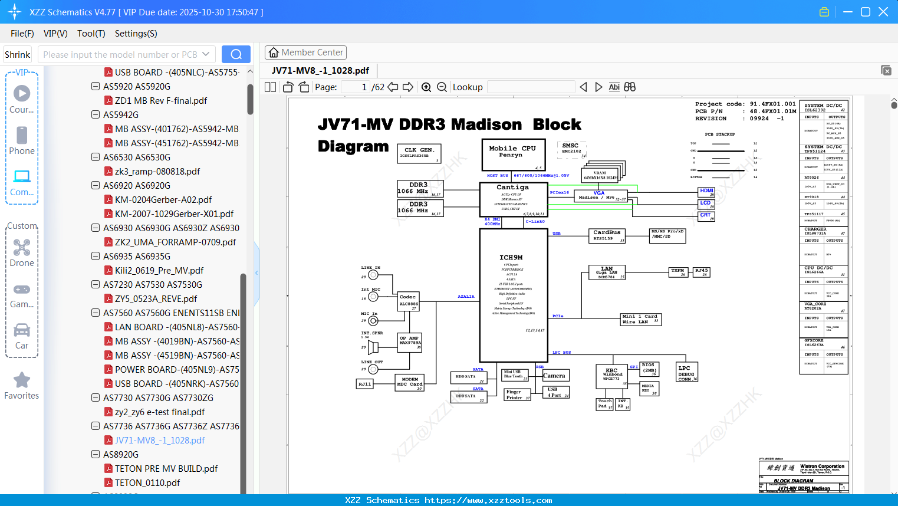Rotate the page counterclockwise
Viewport: 898px width, 506px height.
coord(288,87)
